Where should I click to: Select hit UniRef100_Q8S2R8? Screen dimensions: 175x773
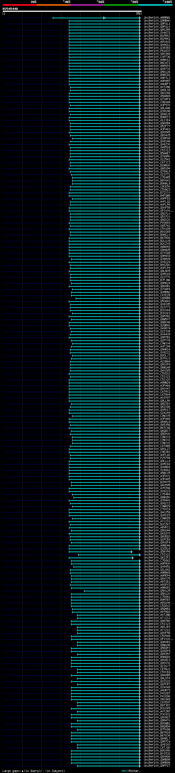[x=157, y=30]
